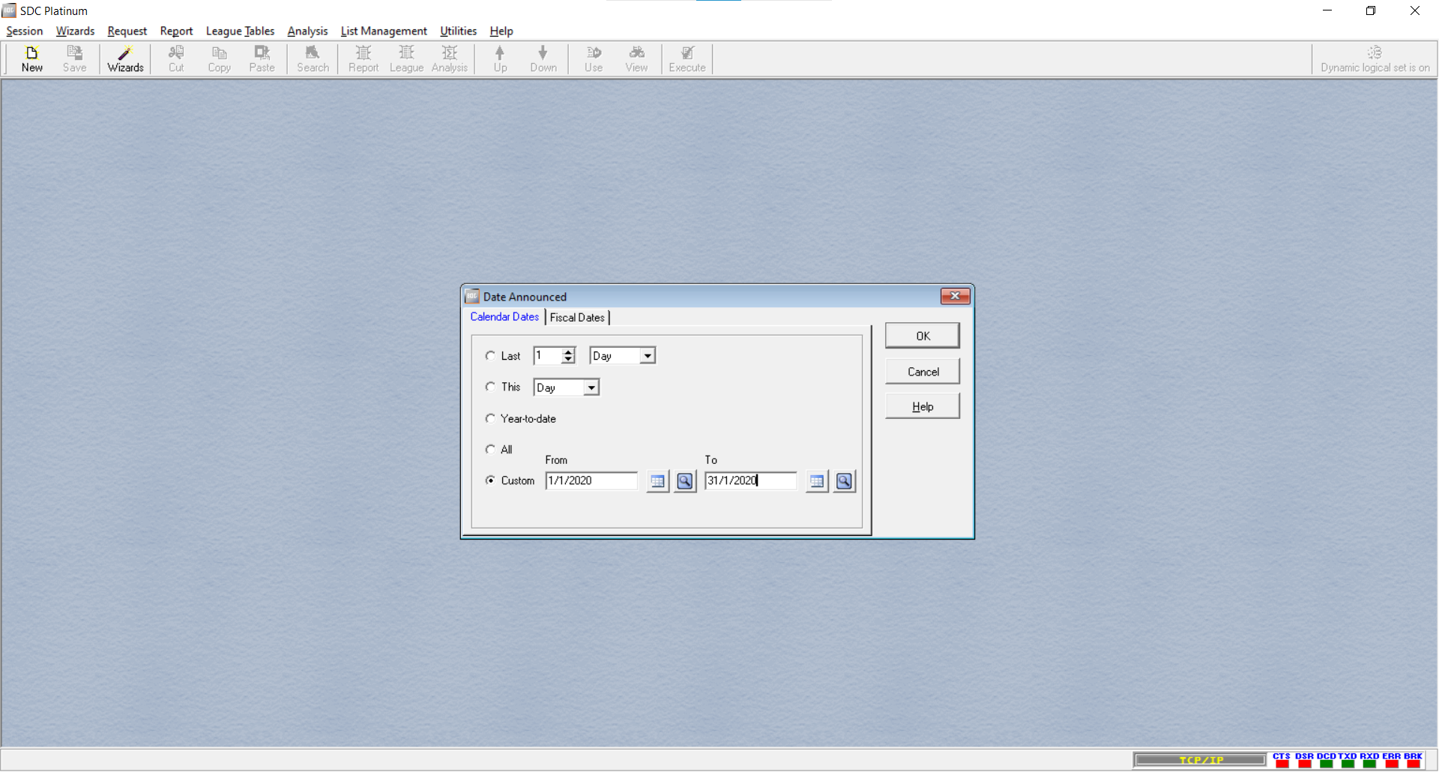The image size is (1439, 772).
Task: Open the Wizards toolbar icon
Action: 125,58
